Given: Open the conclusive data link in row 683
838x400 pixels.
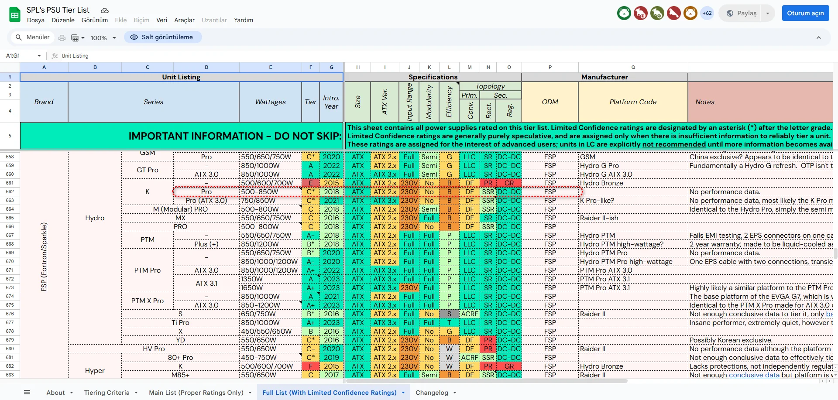Looking at the screenshot, I should tap(754, 375).
